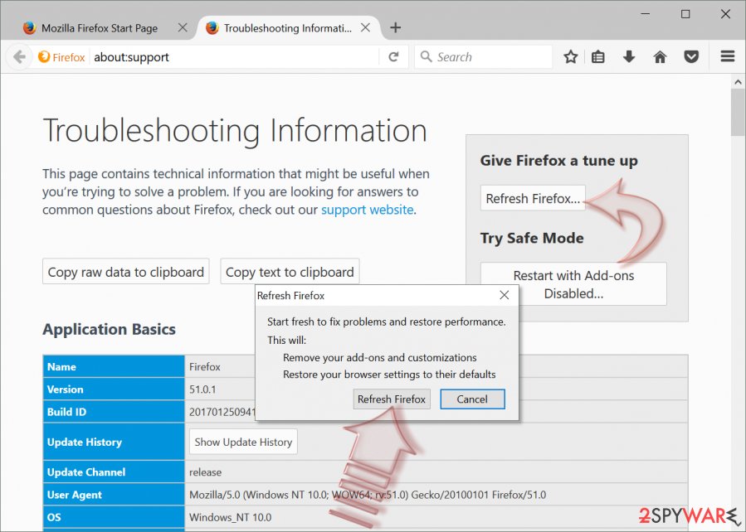
Task: Click Show Update History button
Action: 243,442
